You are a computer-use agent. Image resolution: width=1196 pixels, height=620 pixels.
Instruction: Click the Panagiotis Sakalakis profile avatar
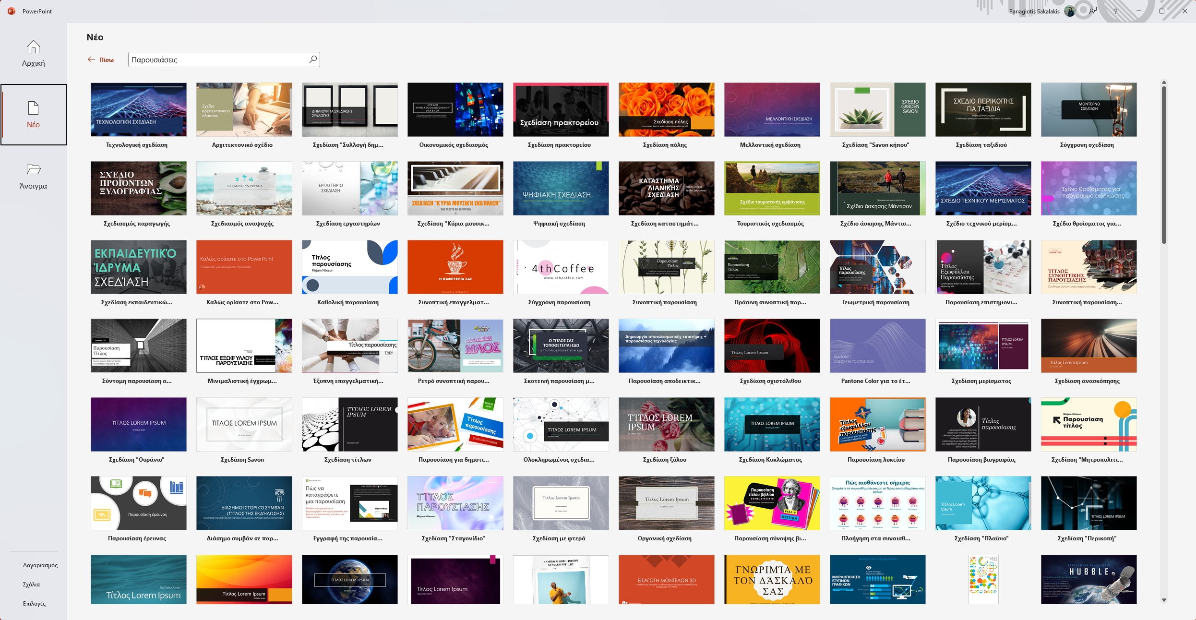(x=1069, y=11)
